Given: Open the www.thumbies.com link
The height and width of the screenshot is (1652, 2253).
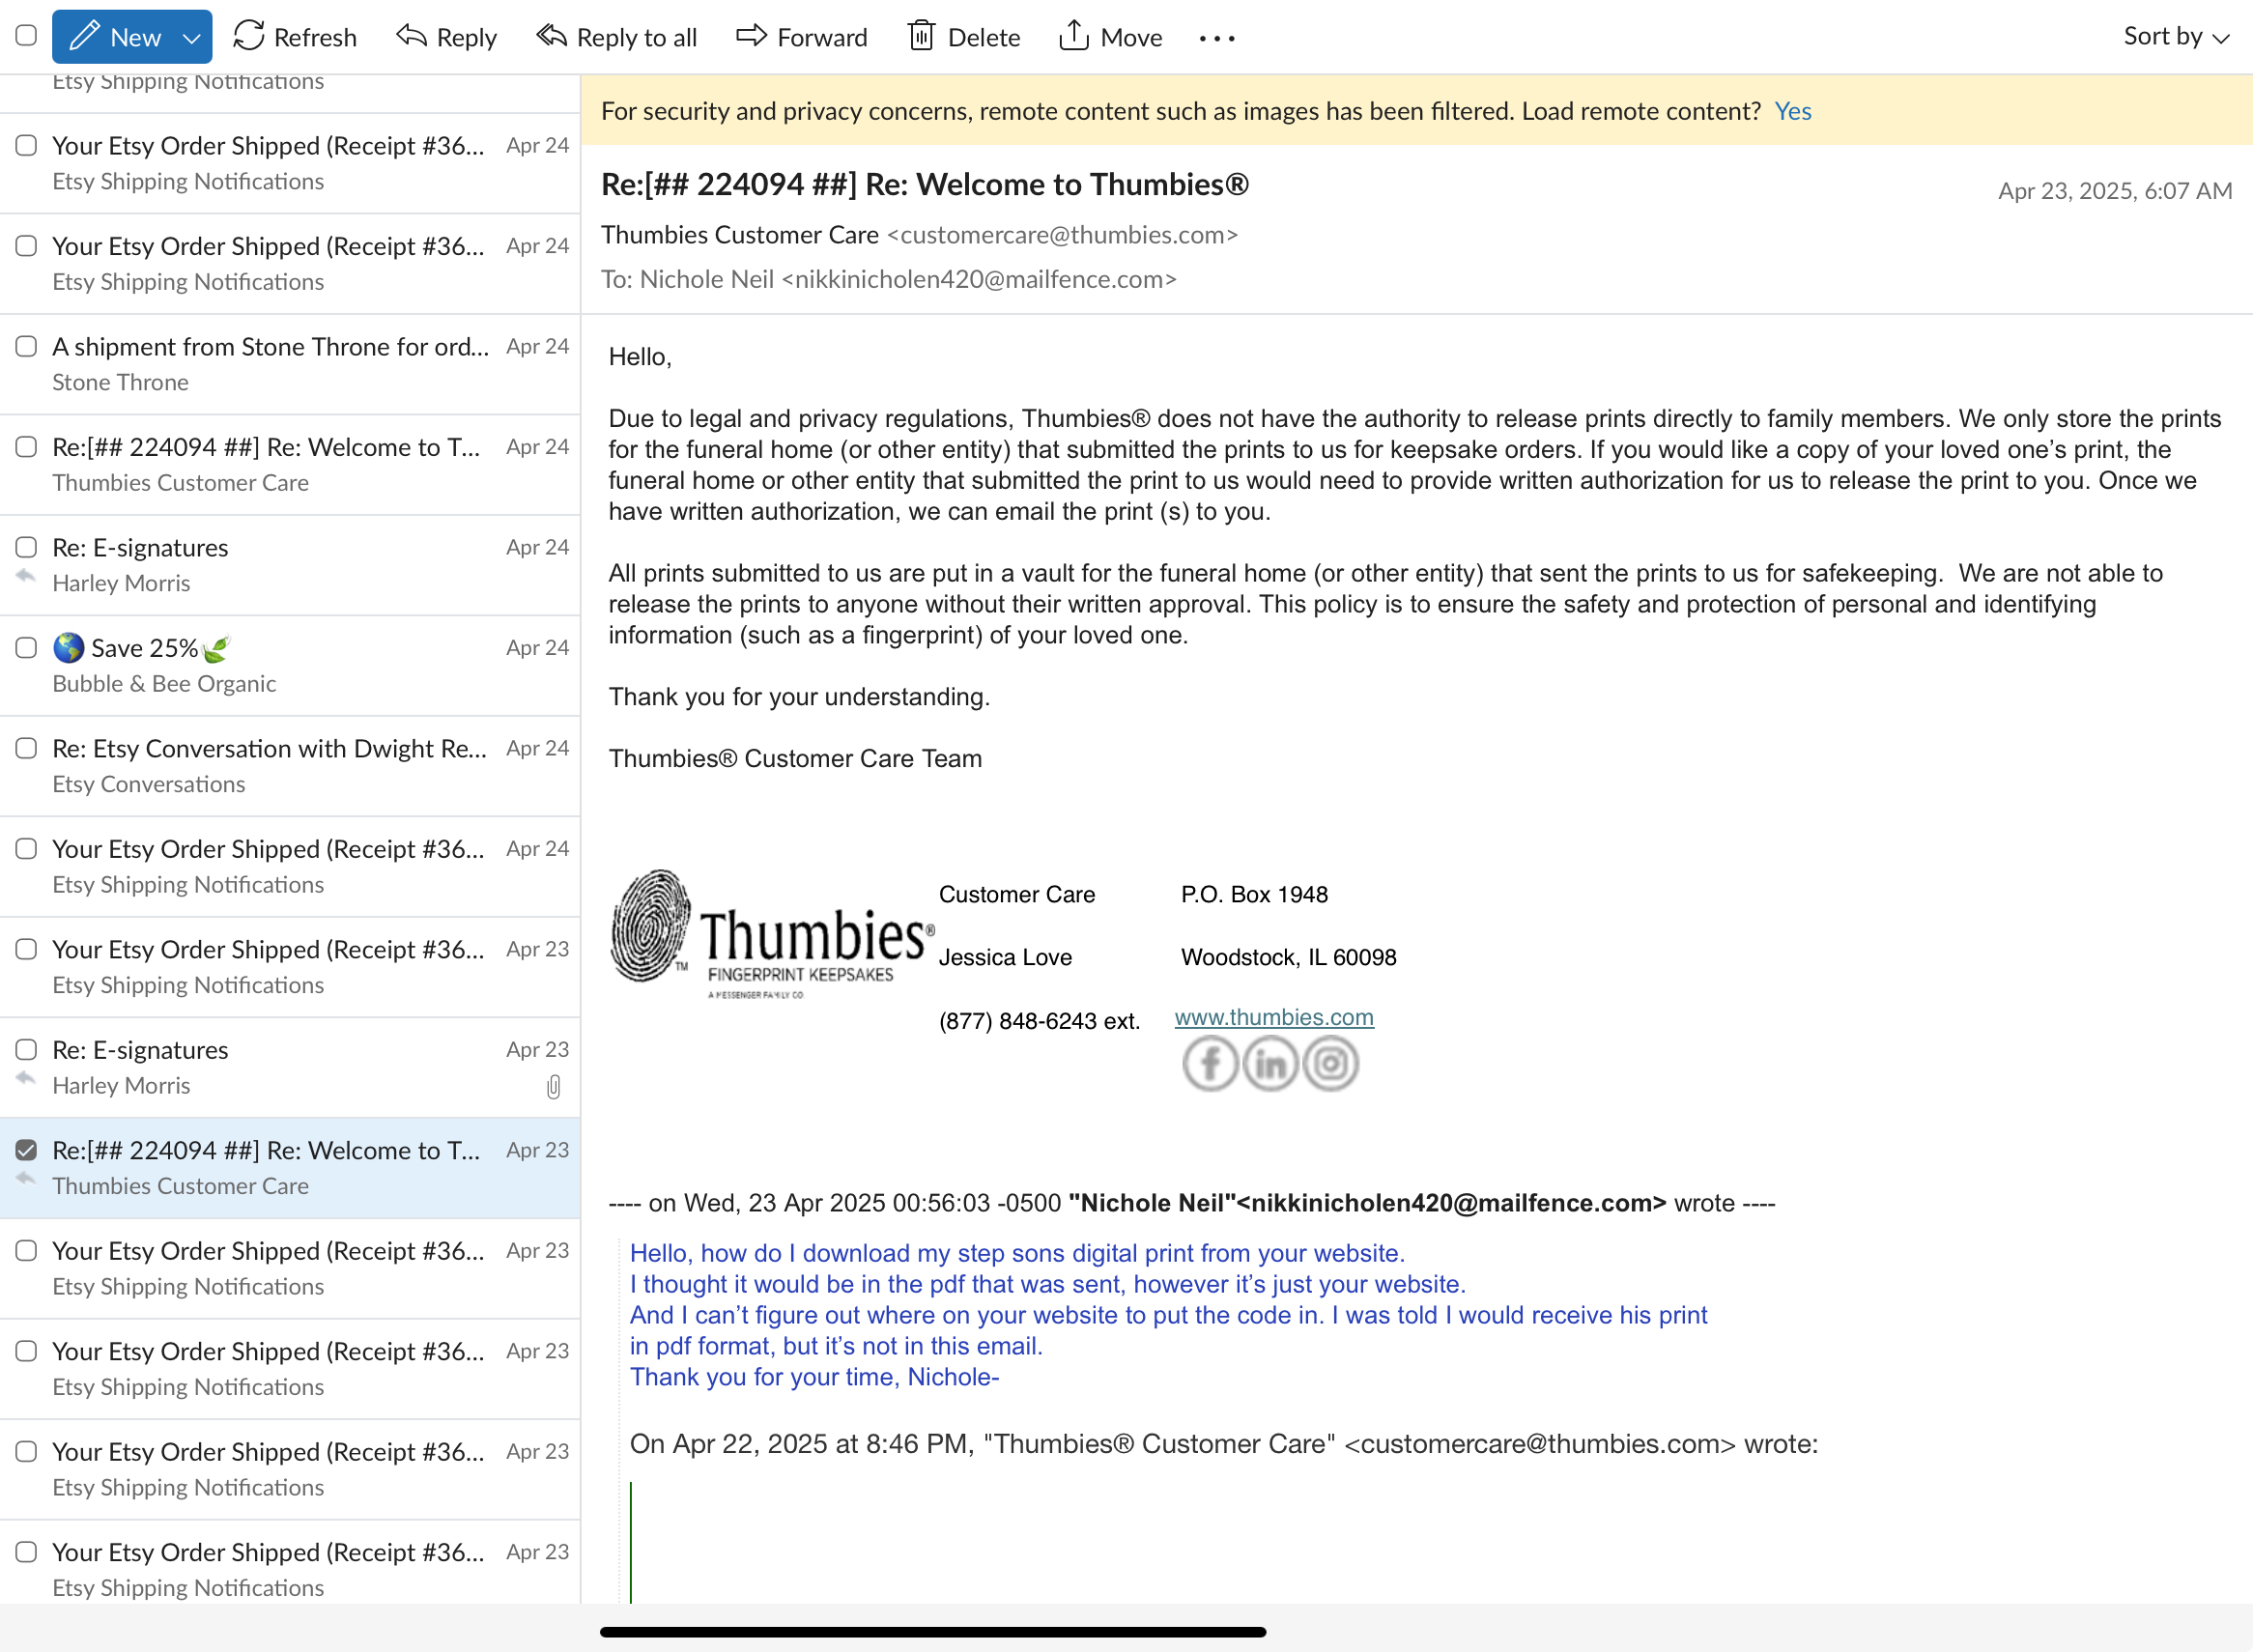Looking at the screenshot, I should coord(1274,1017).
